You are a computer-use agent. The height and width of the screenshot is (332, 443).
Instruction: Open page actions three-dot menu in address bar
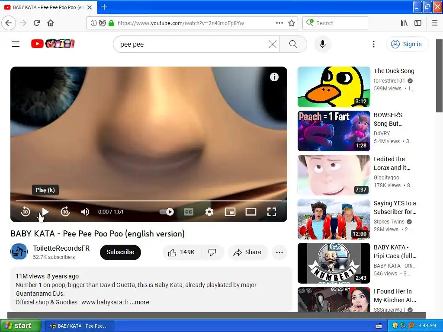[279, 23]
